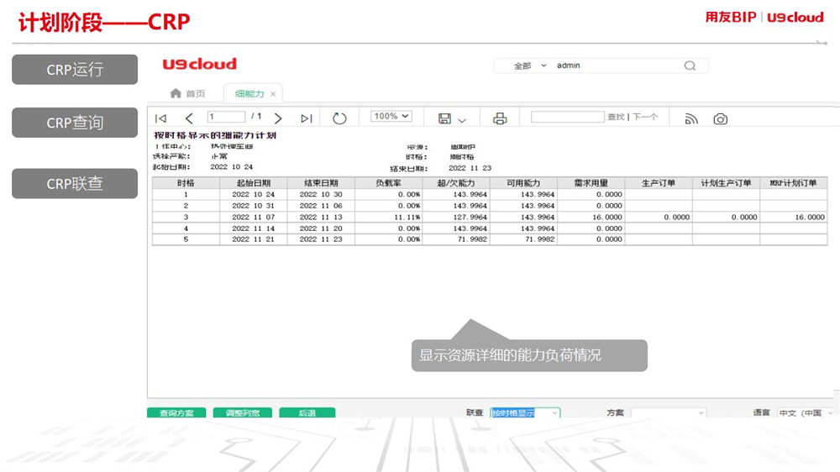Click the 可用能力 column header
Viewport: 840px width, 472px height.
pos(523,183)
